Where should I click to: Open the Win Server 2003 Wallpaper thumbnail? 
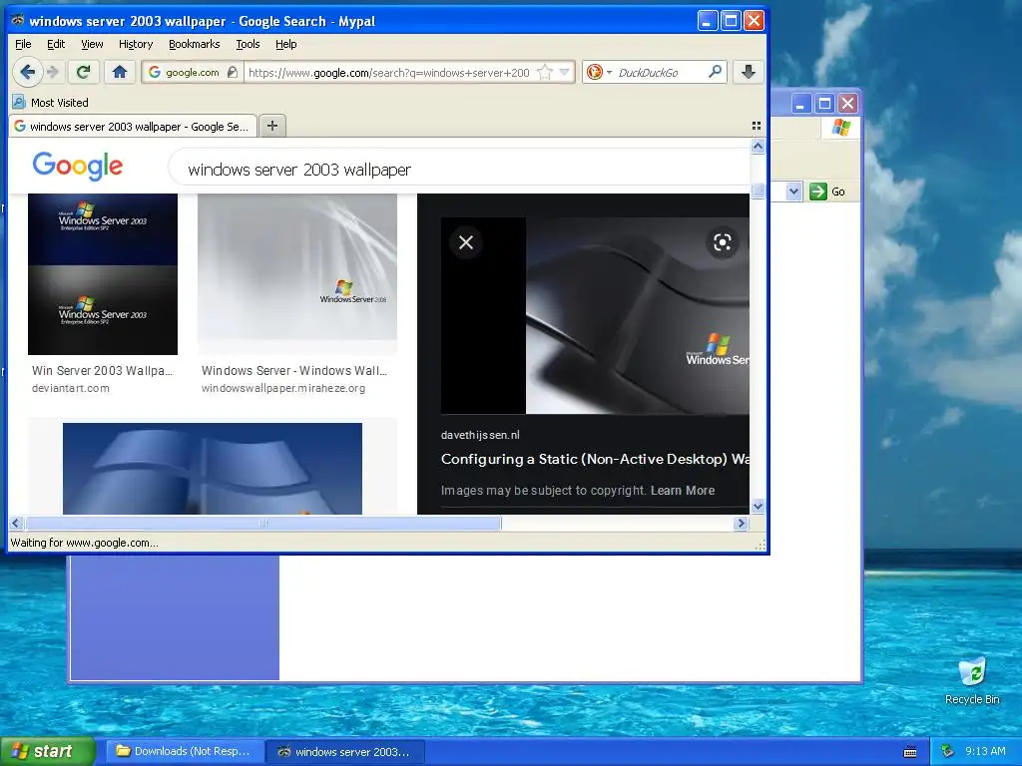(103, 274)
